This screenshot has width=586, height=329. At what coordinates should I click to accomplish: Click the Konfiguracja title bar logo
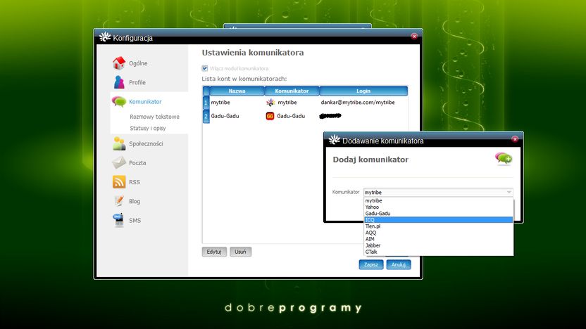coord(105,37)
